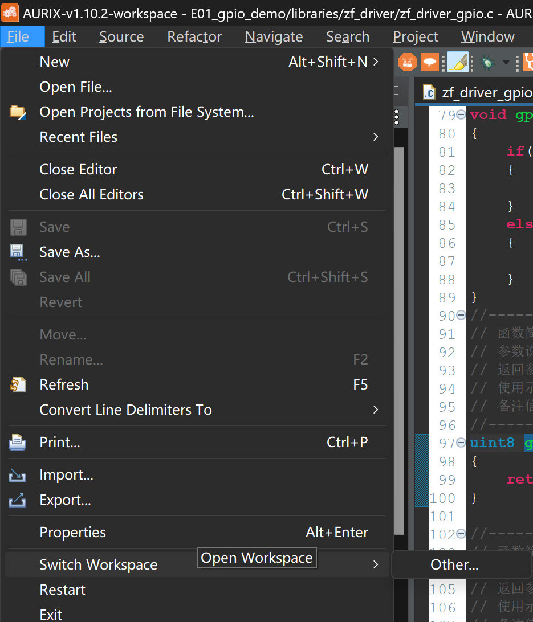Click the orange octagon toolbar icon

click(x=407, y=62)
